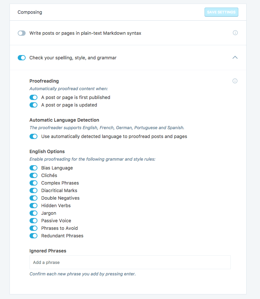Turn off Double Negatives rule
This screenshot has width=260, height=299.
(x=33, y=198)
